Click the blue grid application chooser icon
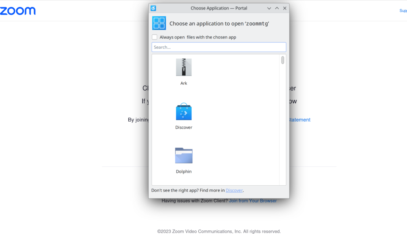 click(159, 23)
